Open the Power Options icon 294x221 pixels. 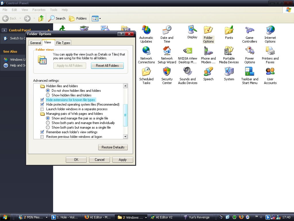249,51
